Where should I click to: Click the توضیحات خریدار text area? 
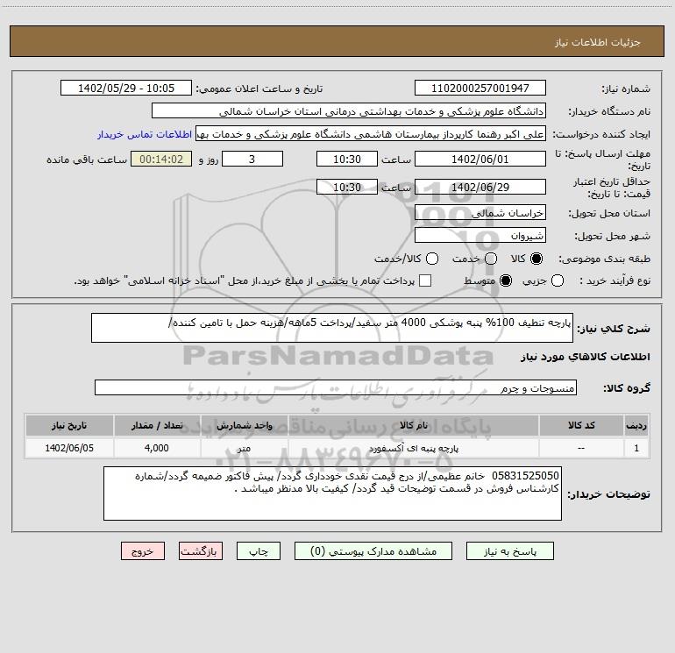pos(332,493)
